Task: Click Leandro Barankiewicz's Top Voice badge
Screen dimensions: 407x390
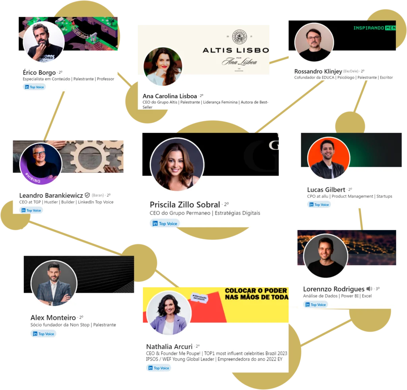Action: [31, 210]
